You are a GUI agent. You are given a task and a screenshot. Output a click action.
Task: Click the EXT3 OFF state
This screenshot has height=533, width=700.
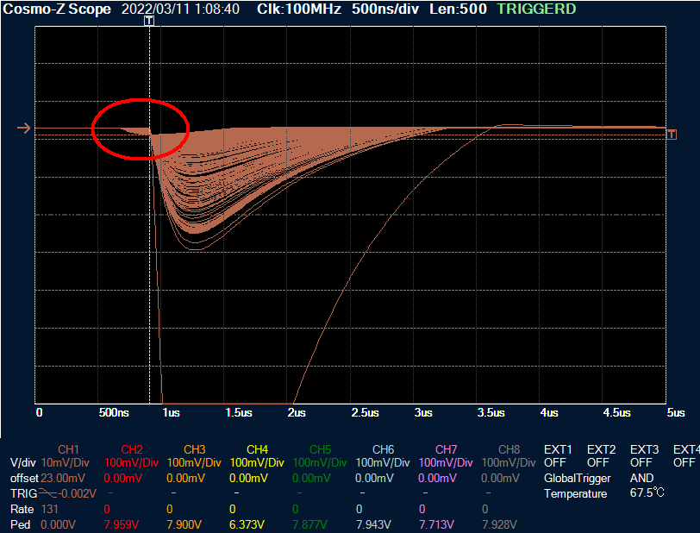[x=641, y=462]
